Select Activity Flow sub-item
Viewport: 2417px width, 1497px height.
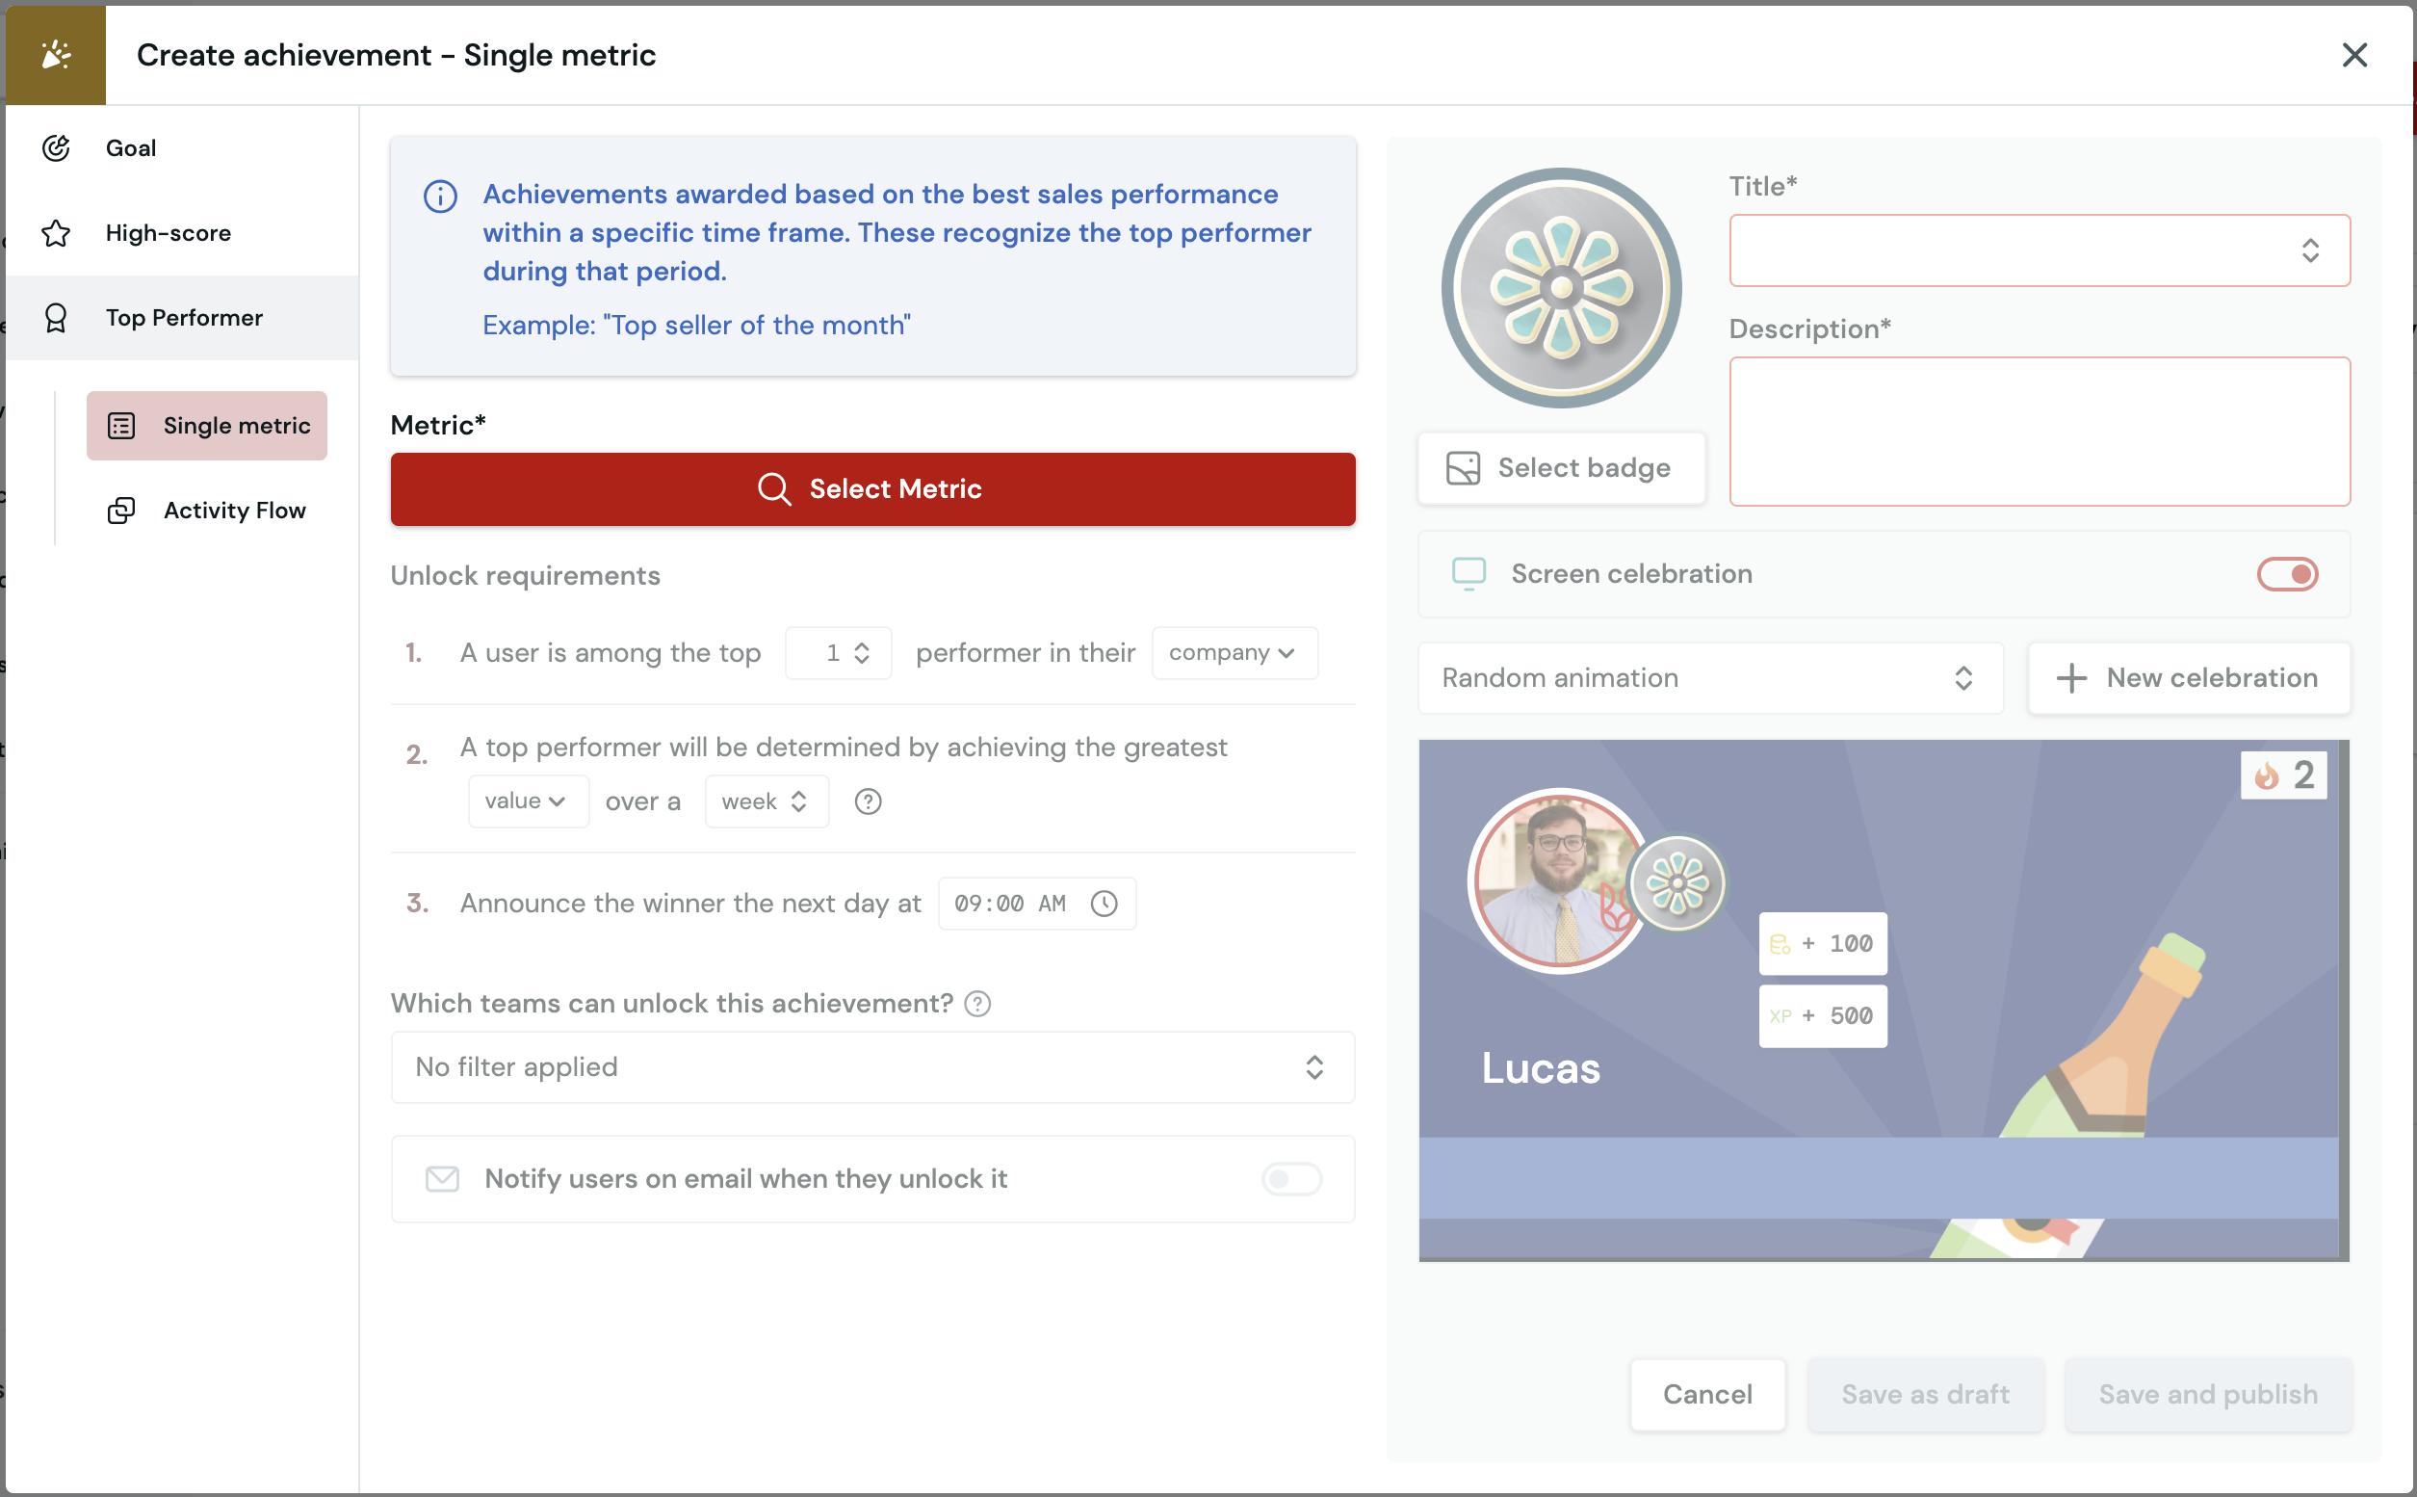coord(207,510)
